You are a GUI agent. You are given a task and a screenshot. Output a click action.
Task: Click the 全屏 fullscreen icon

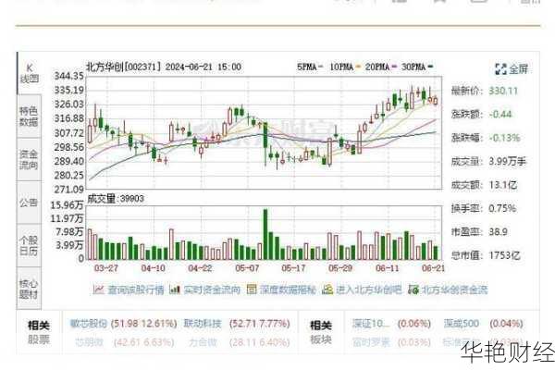[x=500, y=69]
